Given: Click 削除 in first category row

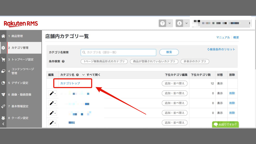Looking at the screenshot, I should tap(232, 93).
